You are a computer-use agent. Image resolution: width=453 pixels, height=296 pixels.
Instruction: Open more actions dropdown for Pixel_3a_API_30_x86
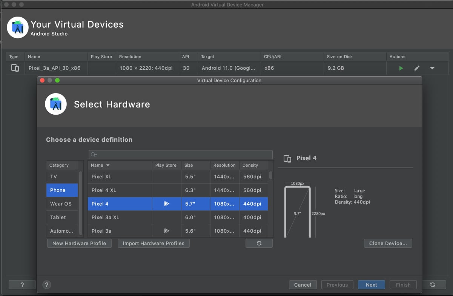coord(432,68)
